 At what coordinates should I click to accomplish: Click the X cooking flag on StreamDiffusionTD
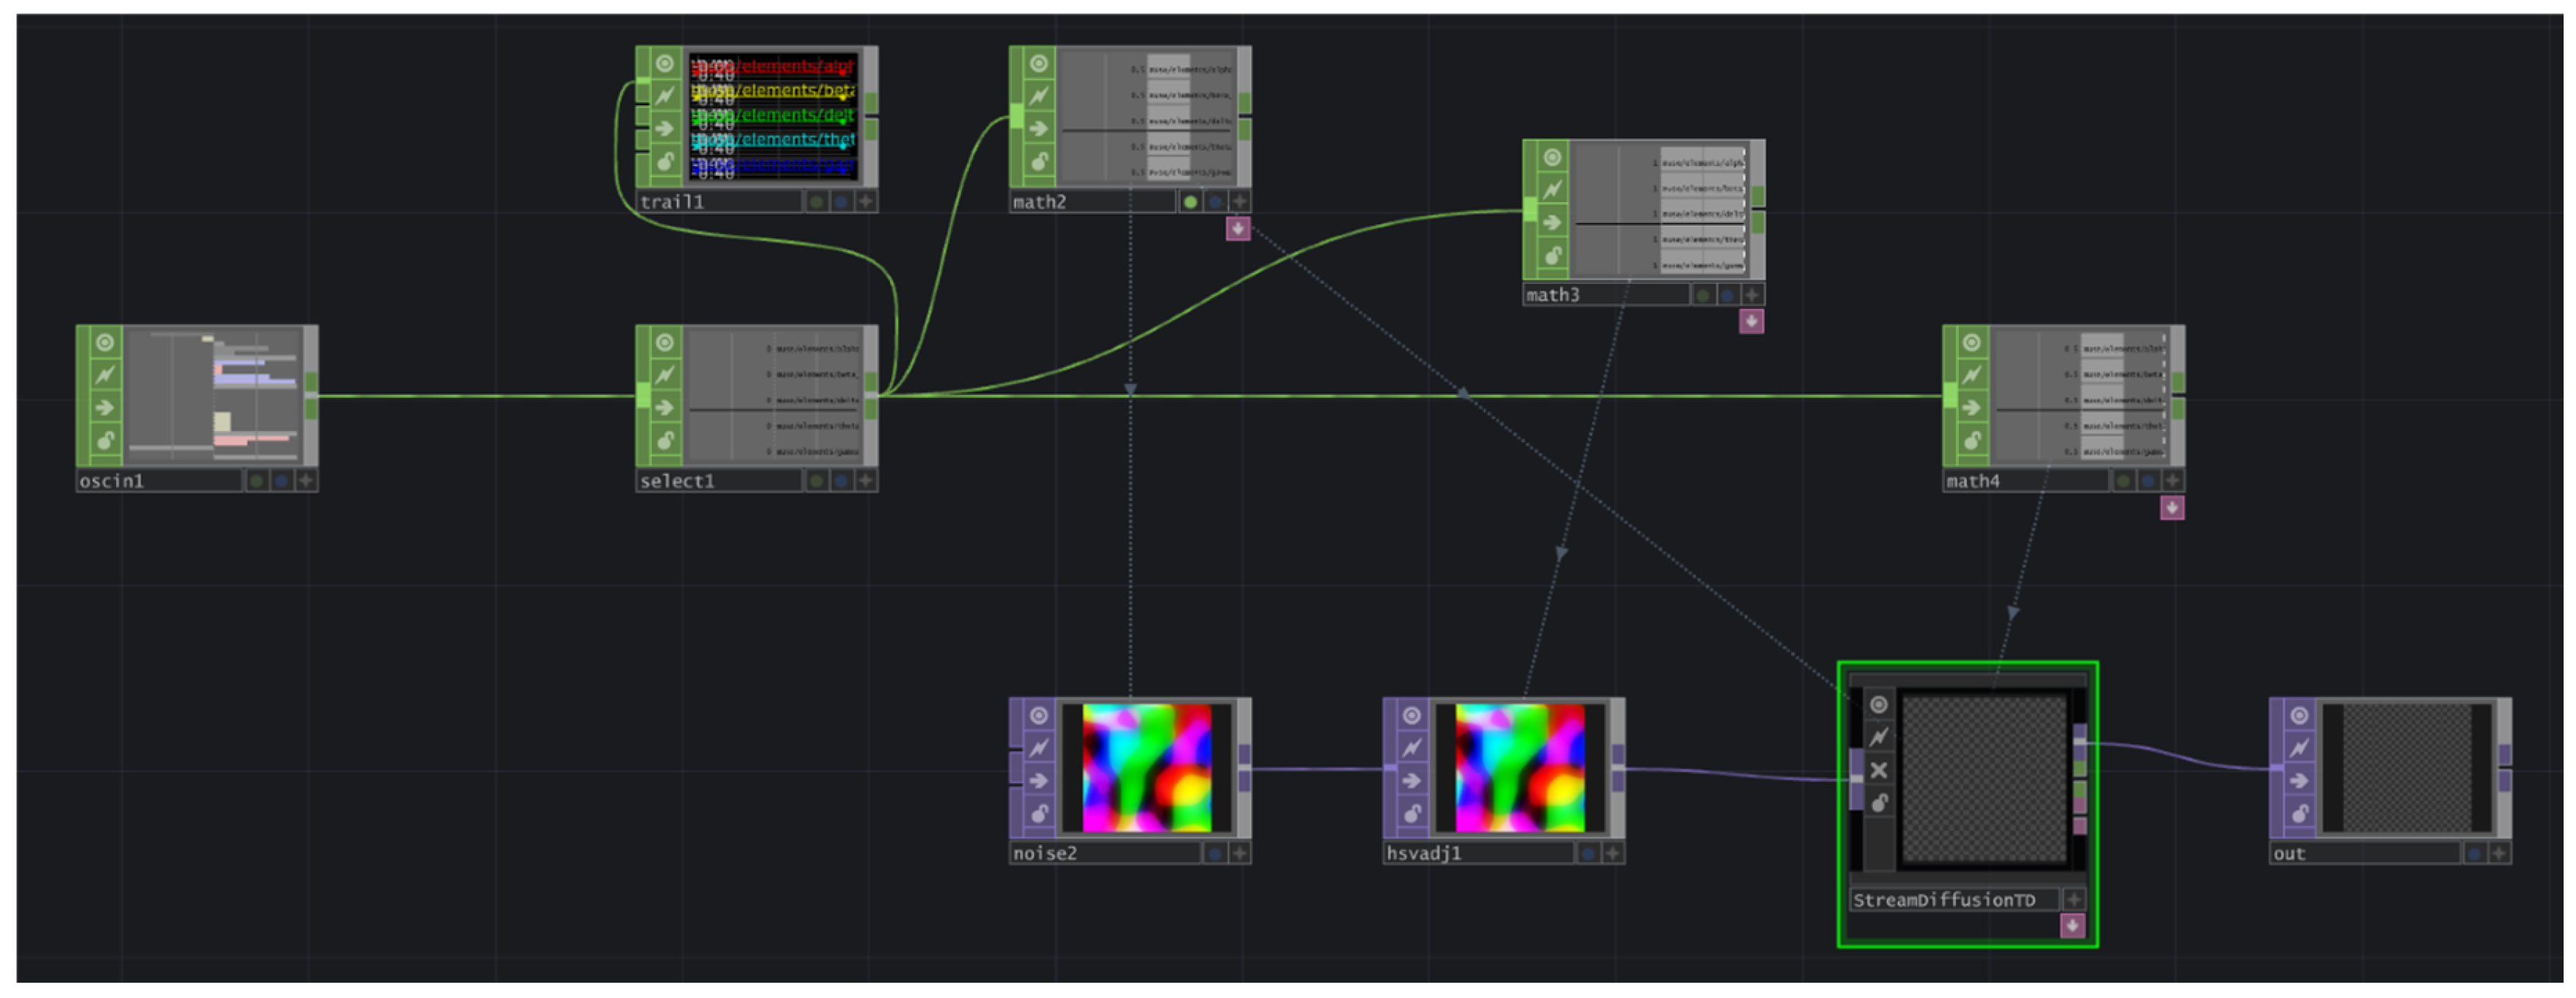(1878, 771)
